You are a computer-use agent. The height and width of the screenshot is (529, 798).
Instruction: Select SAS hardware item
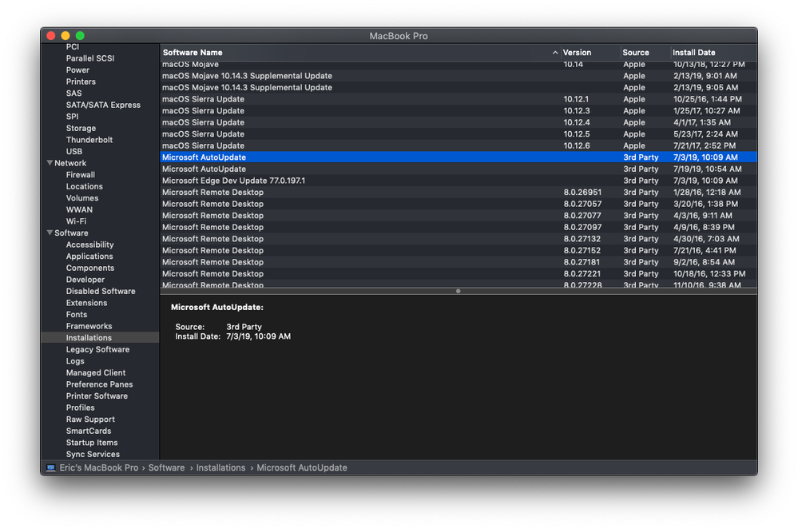tap(73, 93)
